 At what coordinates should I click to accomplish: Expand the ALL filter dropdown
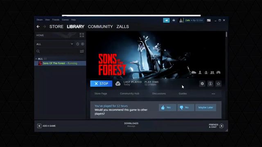[x=72, y=44]
